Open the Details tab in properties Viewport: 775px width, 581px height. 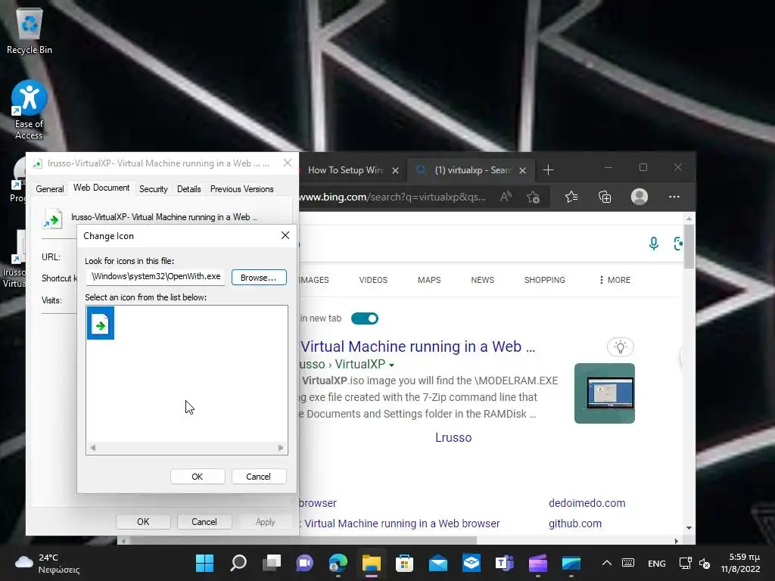[x=188, y=188]
